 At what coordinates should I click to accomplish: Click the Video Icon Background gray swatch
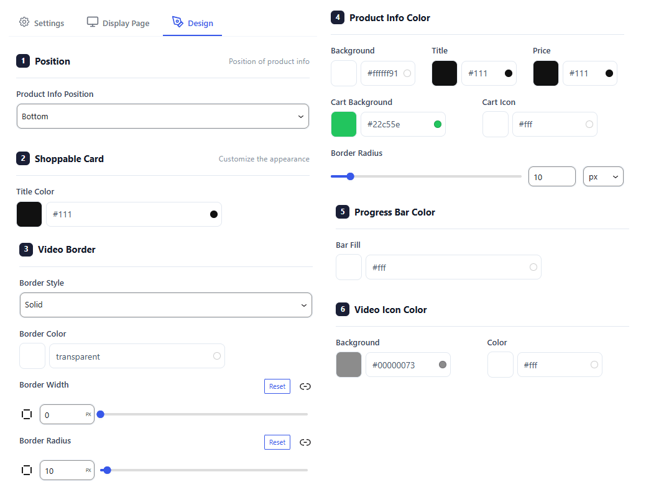[349, 365]
